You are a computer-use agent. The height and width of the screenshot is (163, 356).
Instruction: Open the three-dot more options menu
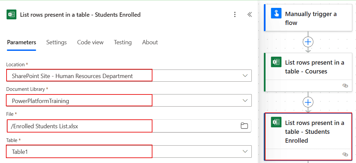tap(235, 15)
